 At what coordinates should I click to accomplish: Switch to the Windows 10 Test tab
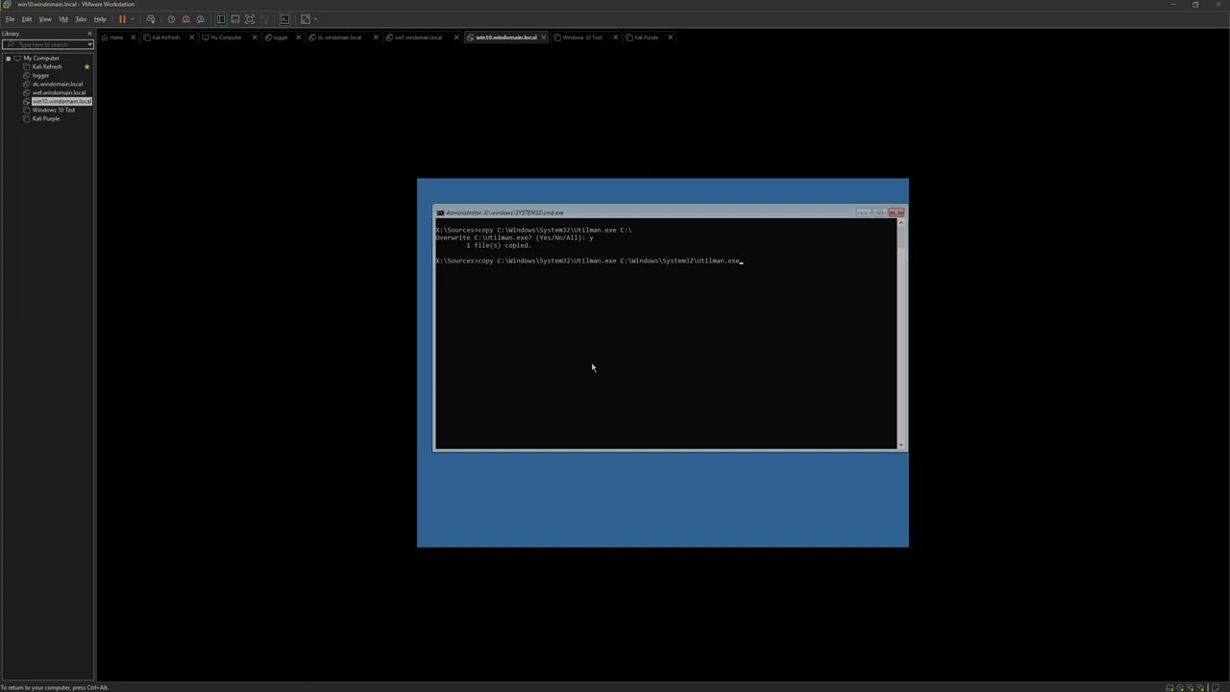582,37
